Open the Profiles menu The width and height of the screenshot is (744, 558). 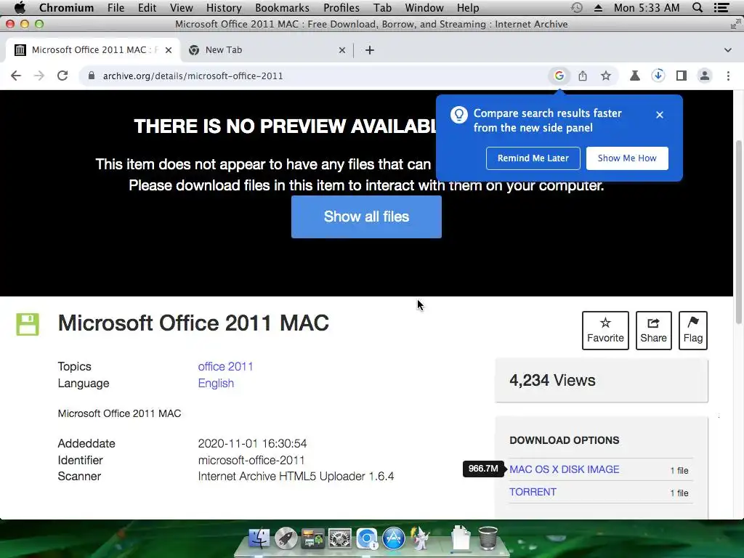[x=341, y=7]
